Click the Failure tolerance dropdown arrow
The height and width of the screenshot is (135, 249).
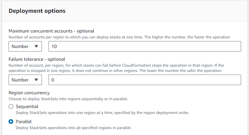point(36,79)
